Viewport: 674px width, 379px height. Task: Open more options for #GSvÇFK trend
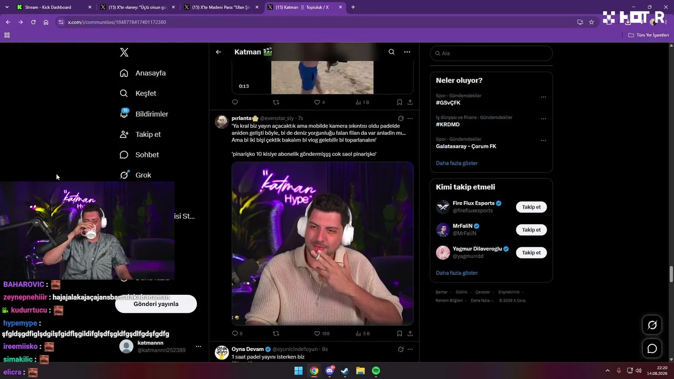pos(543,97)
